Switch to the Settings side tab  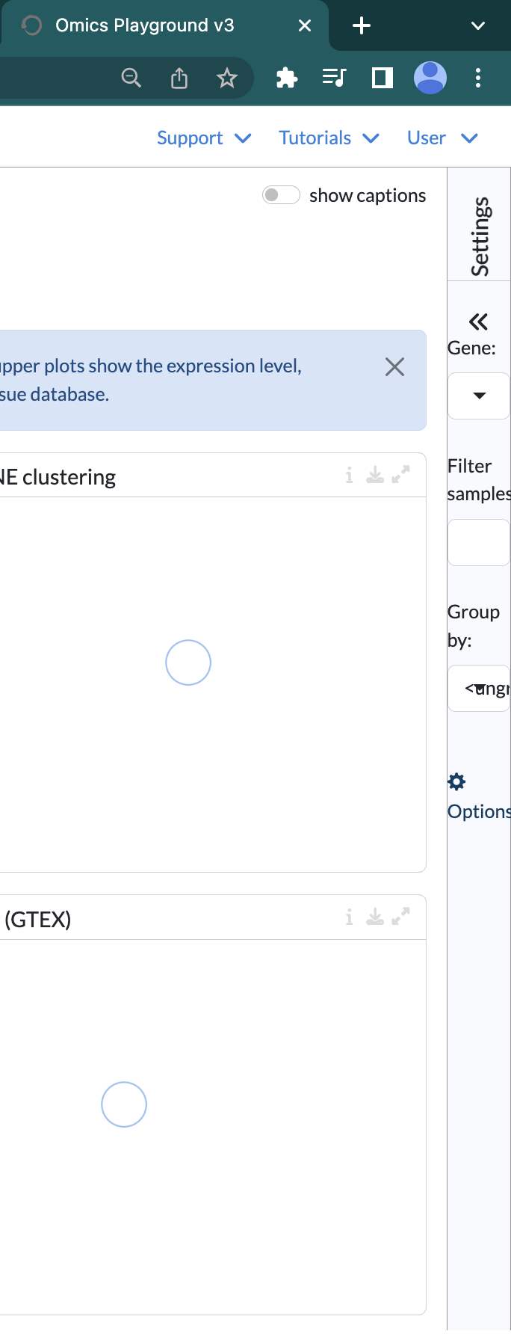[480, 234]
